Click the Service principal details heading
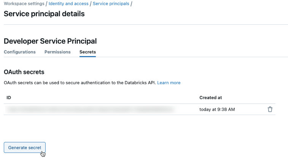This screenshot has height=162, width=288. (x=44, y=14)
